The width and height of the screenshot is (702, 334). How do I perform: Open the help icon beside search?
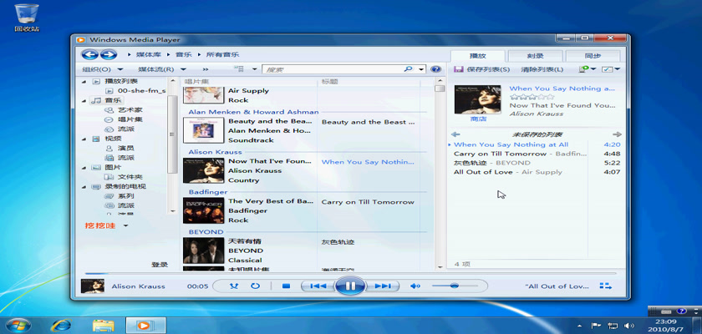[x=435, y=69]
